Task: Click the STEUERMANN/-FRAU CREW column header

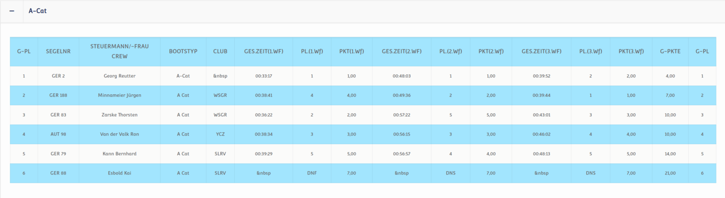Action: click(x=119, y=51)
